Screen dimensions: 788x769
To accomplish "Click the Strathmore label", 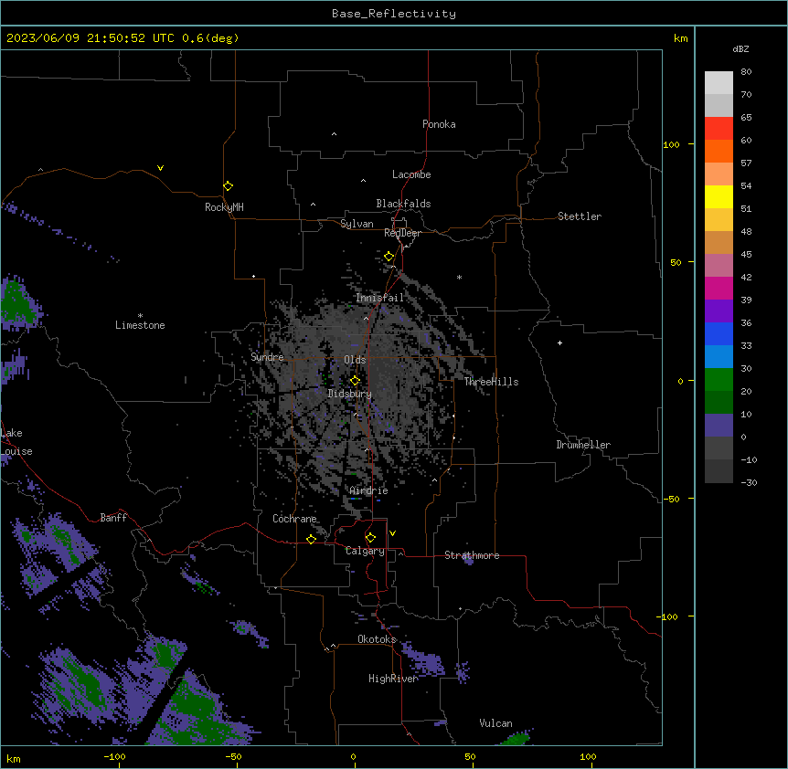I will pos(472,555).
